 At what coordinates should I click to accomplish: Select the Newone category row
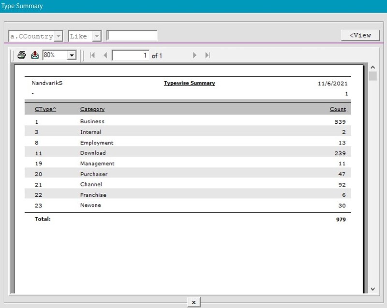click(x=188, y=205)
